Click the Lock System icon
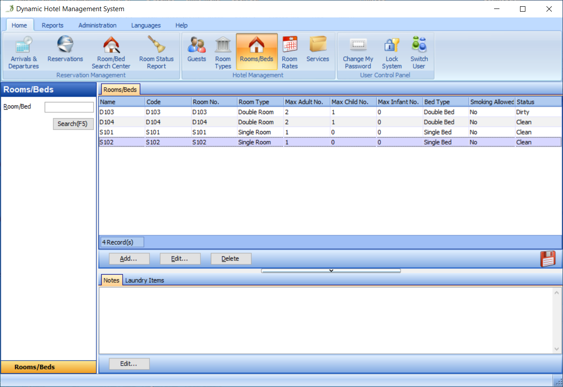Screen dimensions: 563x387 (x=392, y=52)
